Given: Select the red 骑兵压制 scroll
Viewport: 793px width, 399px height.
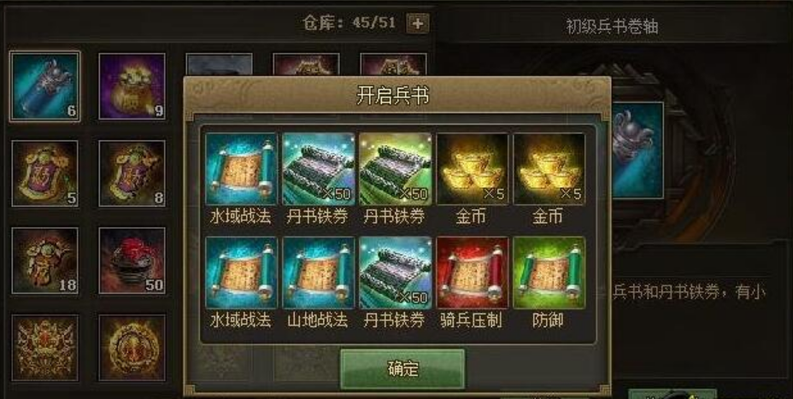Looking at the screenshot, I should click(x=473, y=273).
